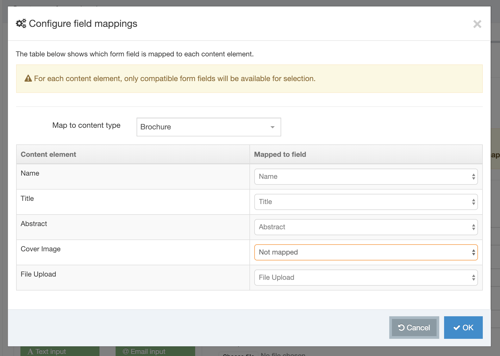Choose a field for Cover Image mapping

click(x=366, y=252)
